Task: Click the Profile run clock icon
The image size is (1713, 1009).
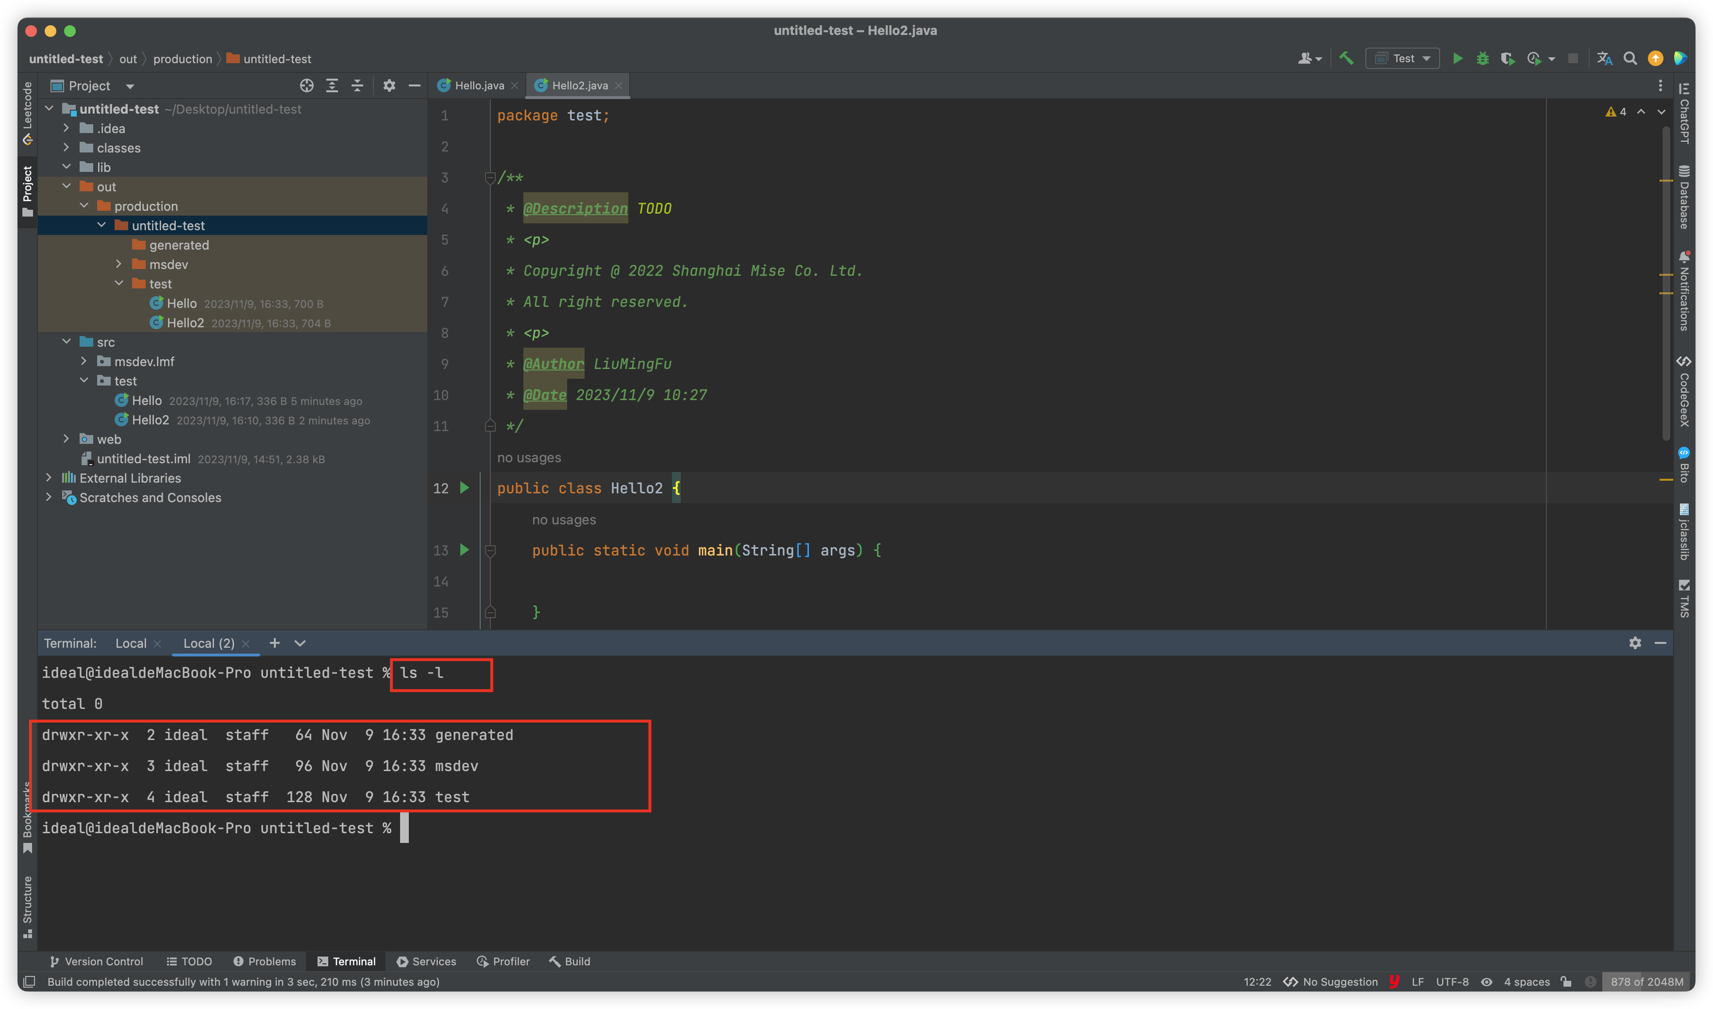Action: pos(1533,58)
